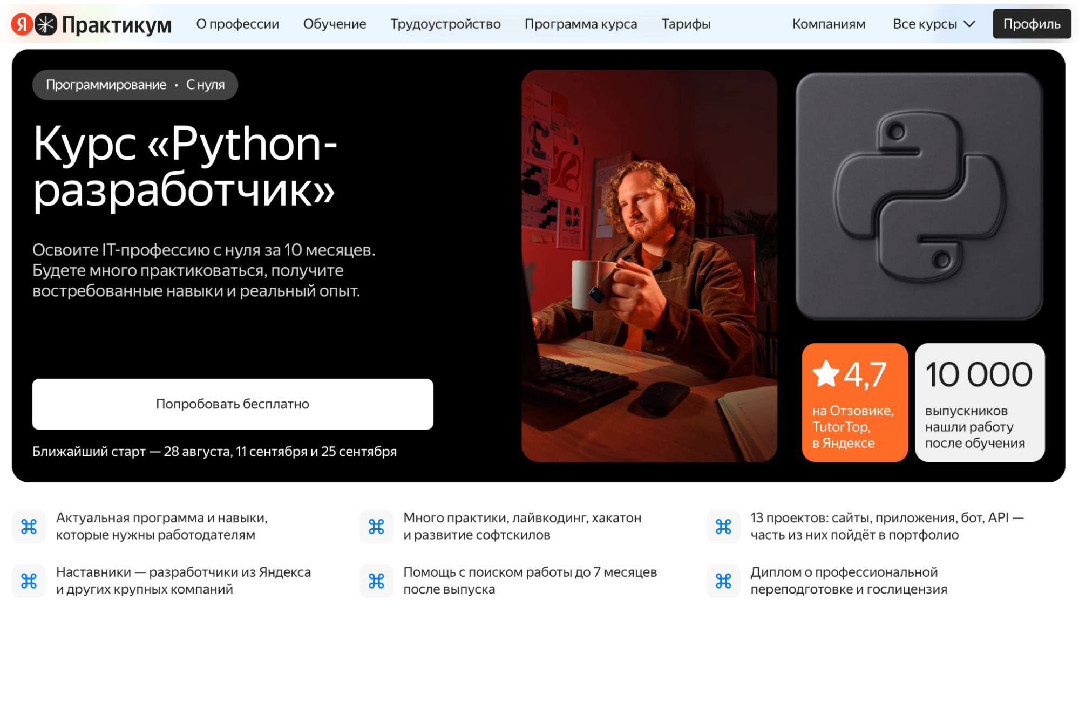Viewport: 1079px width, 702px height.
Task: Click the icon beside "13 проектов"
Action: tap(723, 527)
